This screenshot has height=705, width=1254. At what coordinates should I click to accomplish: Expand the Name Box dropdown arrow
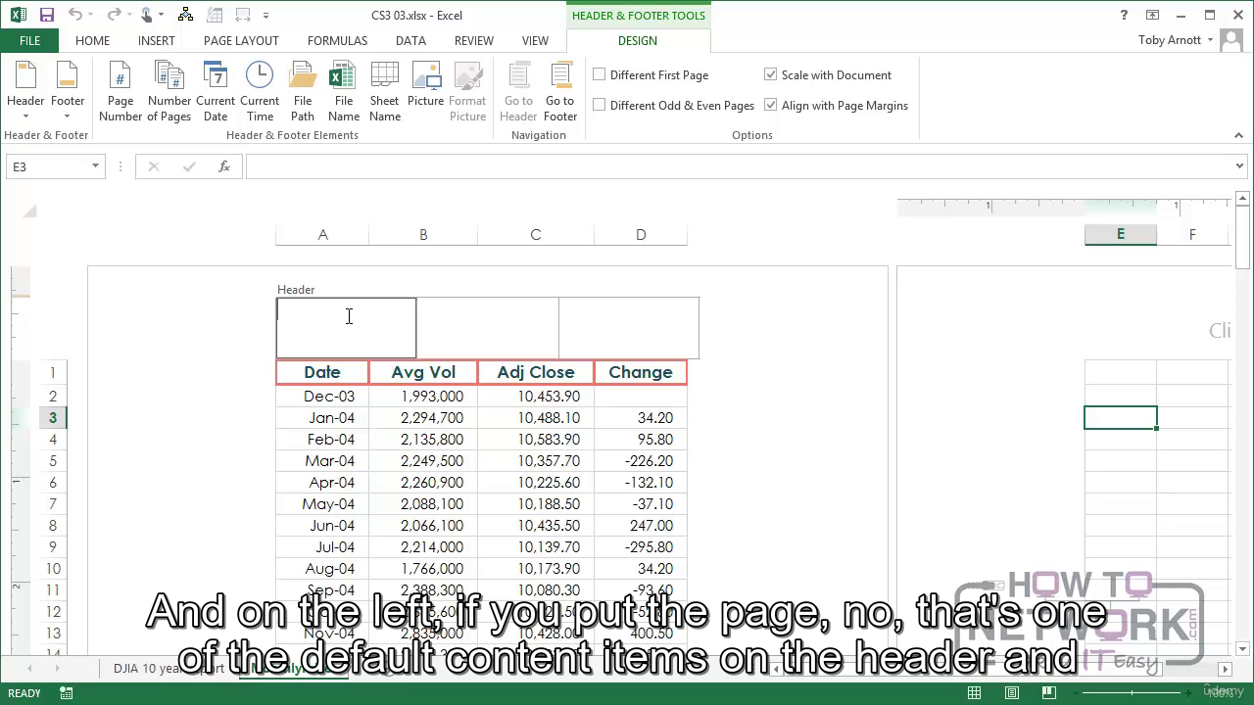95,166
